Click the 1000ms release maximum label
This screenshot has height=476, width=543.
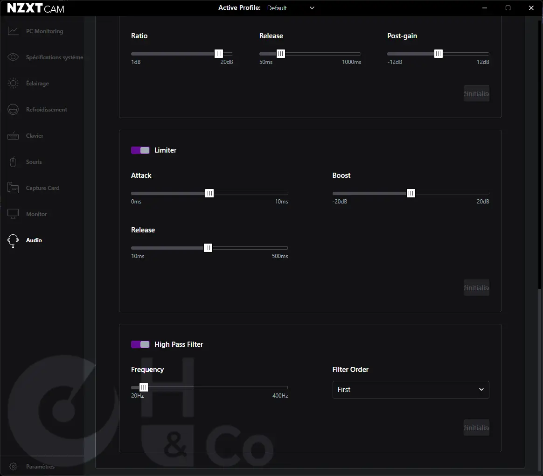pos(351,62)
